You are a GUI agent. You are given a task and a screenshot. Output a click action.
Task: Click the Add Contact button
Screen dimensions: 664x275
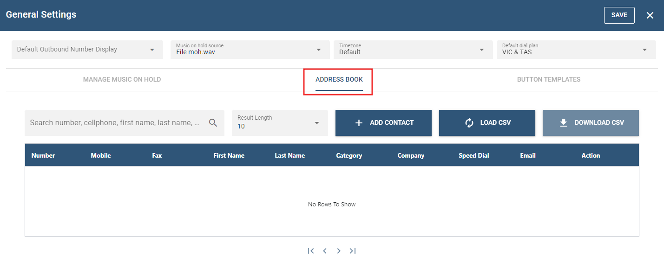[383, 123]
